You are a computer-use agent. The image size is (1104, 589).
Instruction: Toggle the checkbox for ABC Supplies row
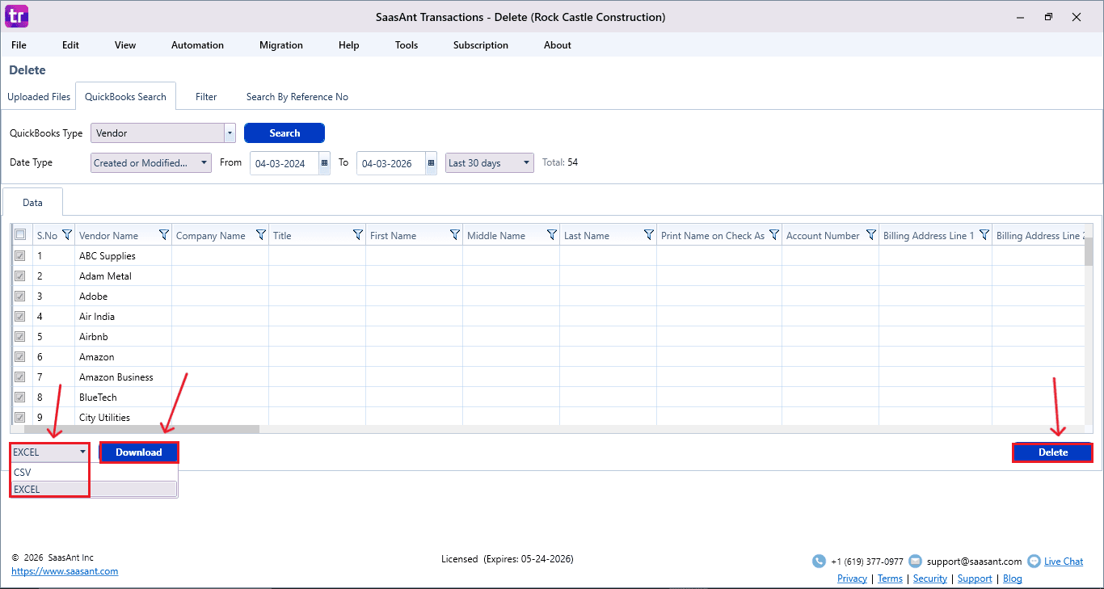click(20, 256)
